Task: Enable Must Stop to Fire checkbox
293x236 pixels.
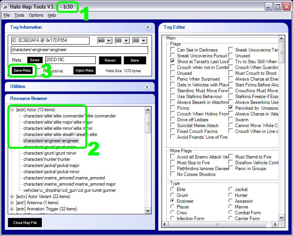Action: pyautogui.click(x=172, y=162)
